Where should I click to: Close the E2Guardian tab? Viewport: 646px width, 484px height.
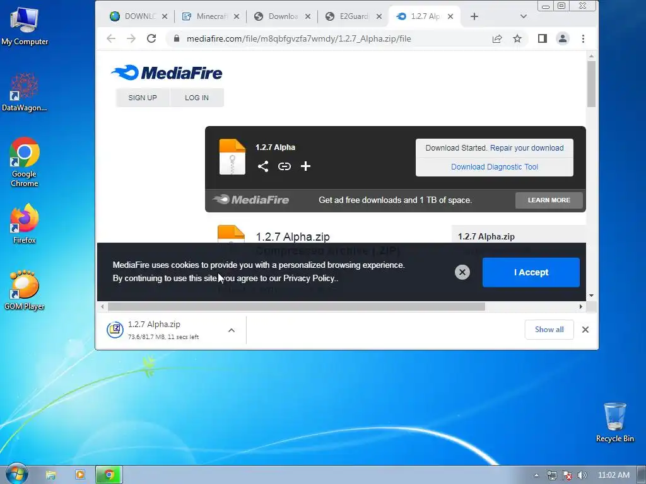[x=379, y=16]
